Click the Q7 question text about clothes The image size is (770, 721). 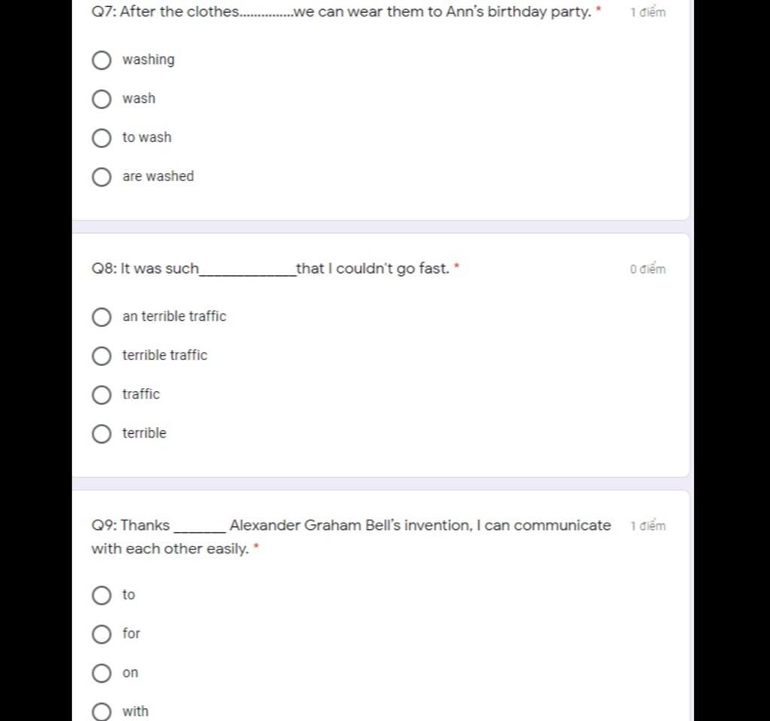[x=341, y=13]
